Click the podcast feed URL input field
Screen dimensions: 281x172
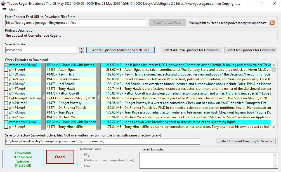click(75, 23)
